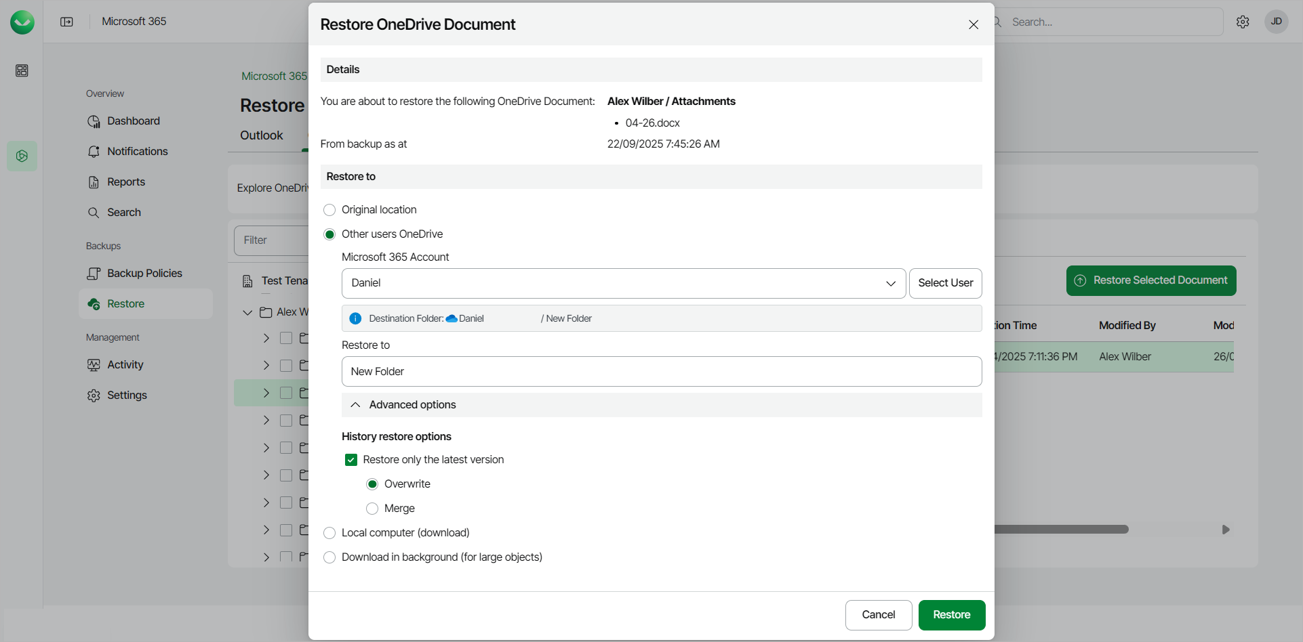The width and height of the screenshot is (1303, 642).
Task: Switch to the Outlook tab
Action: pos(261,135)
